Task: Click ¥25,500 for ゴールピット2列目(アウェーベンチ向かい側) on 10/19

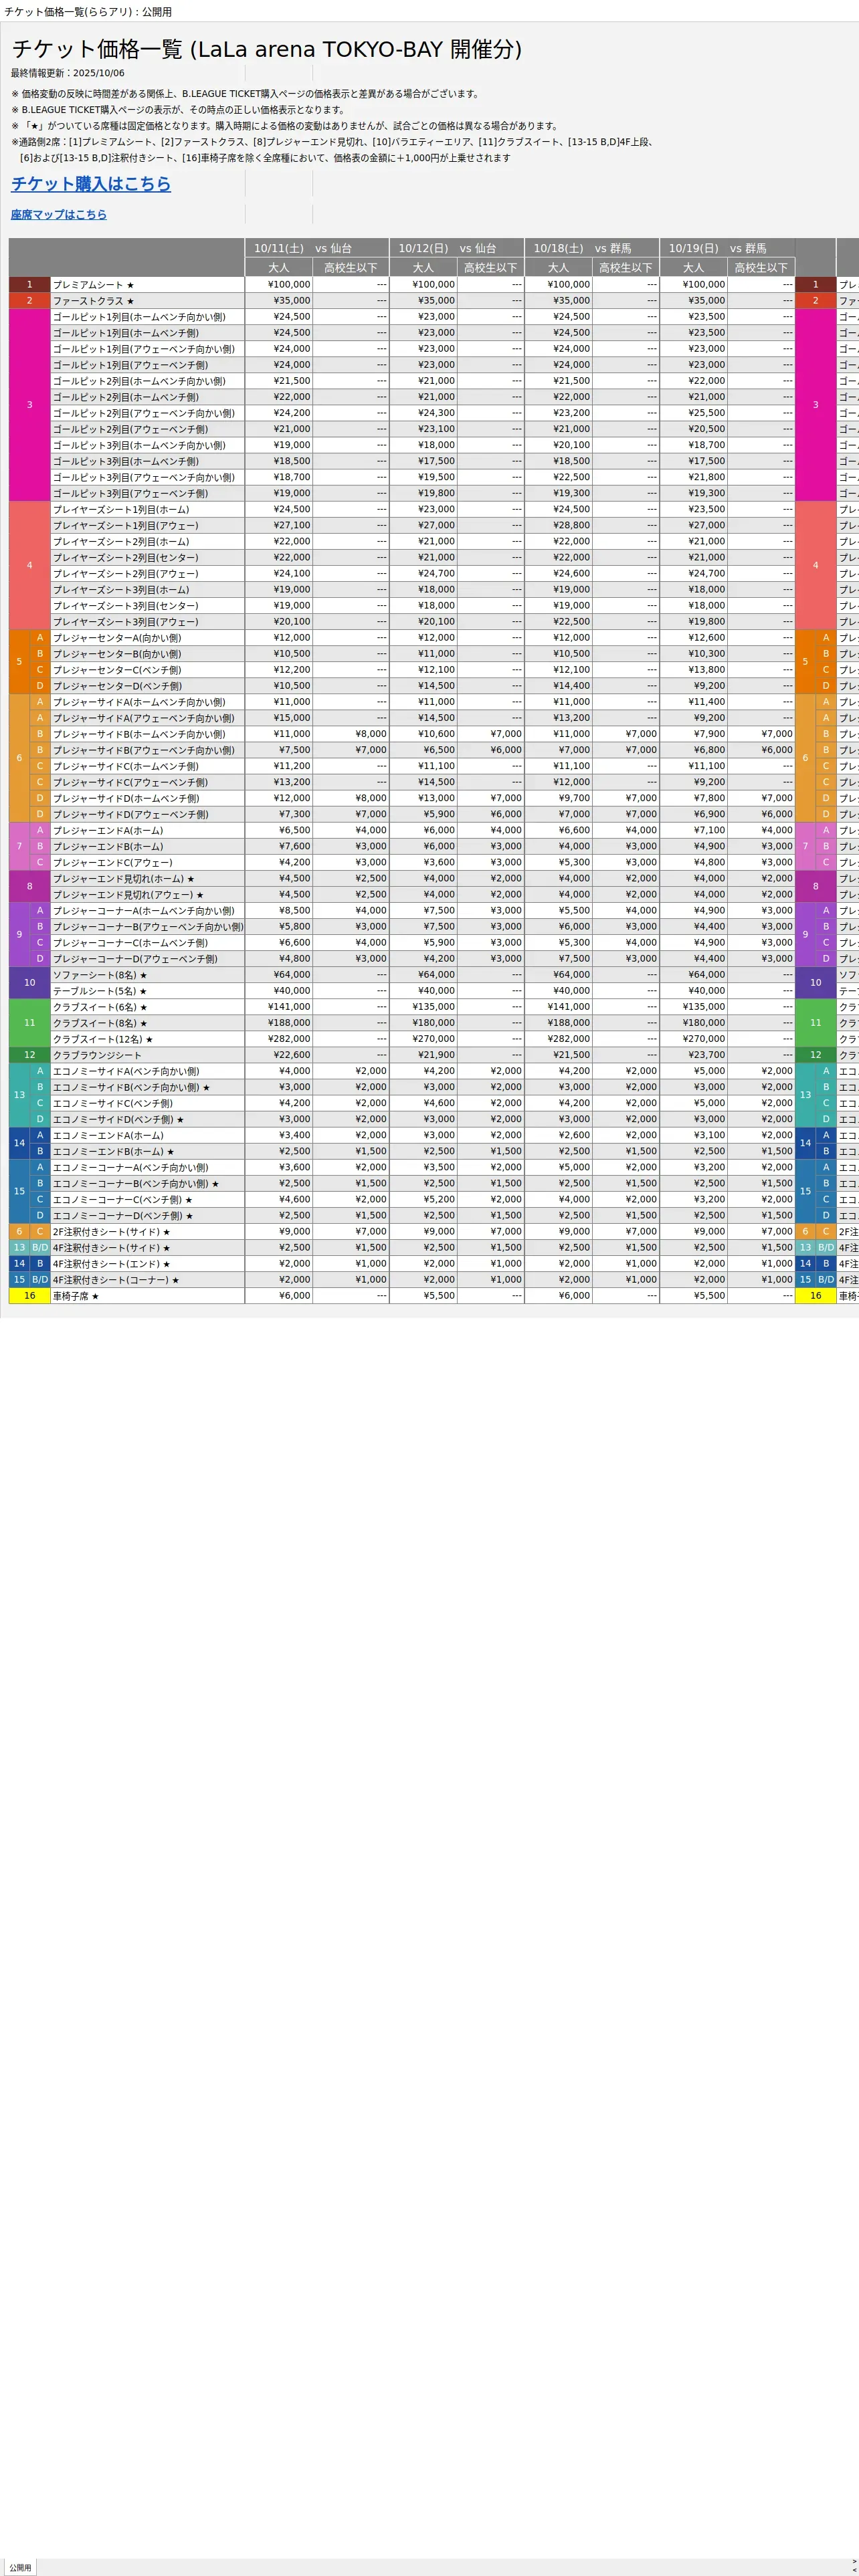Action: click(x=694, y=413)
